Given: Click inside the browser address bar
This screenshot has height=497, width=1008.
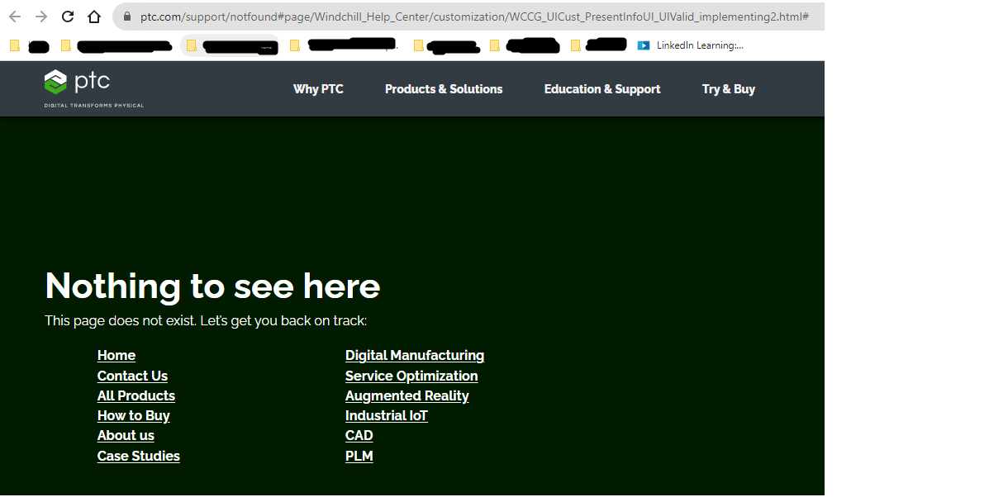Looking at the screenshot, I should click(413, 16).
